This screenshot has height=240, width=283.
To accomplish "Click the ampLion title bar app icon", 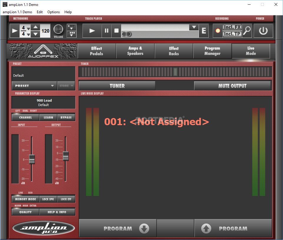I will [5, 4].
